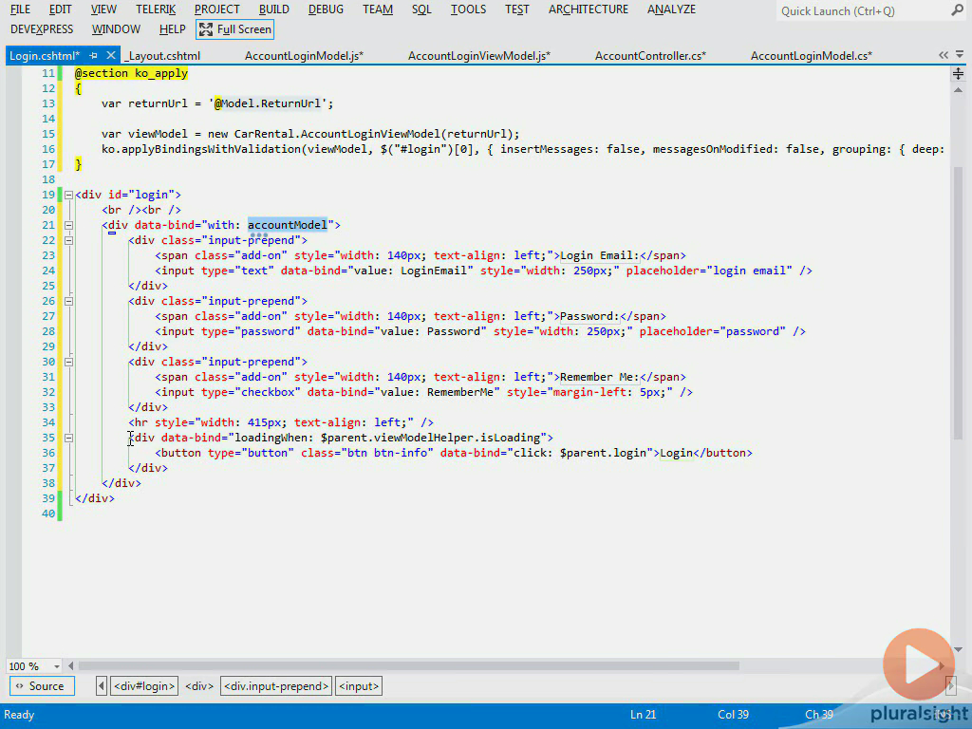The height and width of the screenshot is (729, 972).
Task: Collapse the input-prepend div on line 22
Action: point(68,240)
